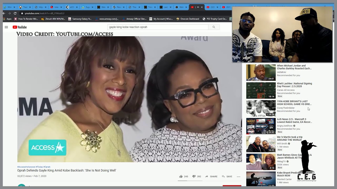Open the www.amway.com bookmark
Screen dimensions: 337x189
107,19
